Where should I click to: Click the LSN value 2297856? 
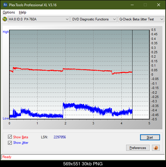click(x=60, y=137)
